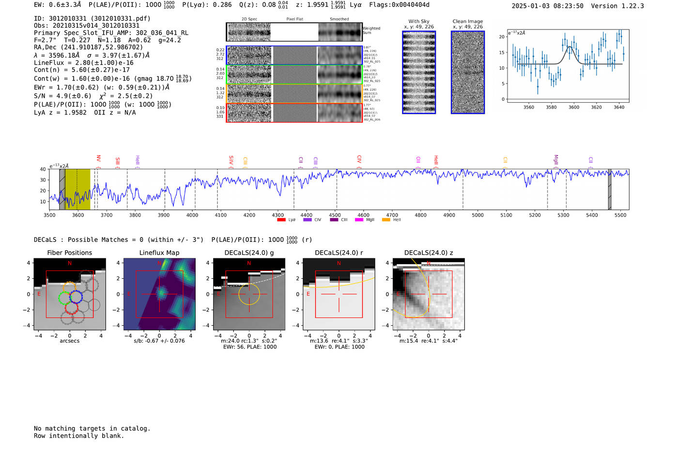Image resolution: width=678 pixels, height=462 pixels.
Task: Click the yellow highlighted region in the spectrum
Action: pos(77,189)
